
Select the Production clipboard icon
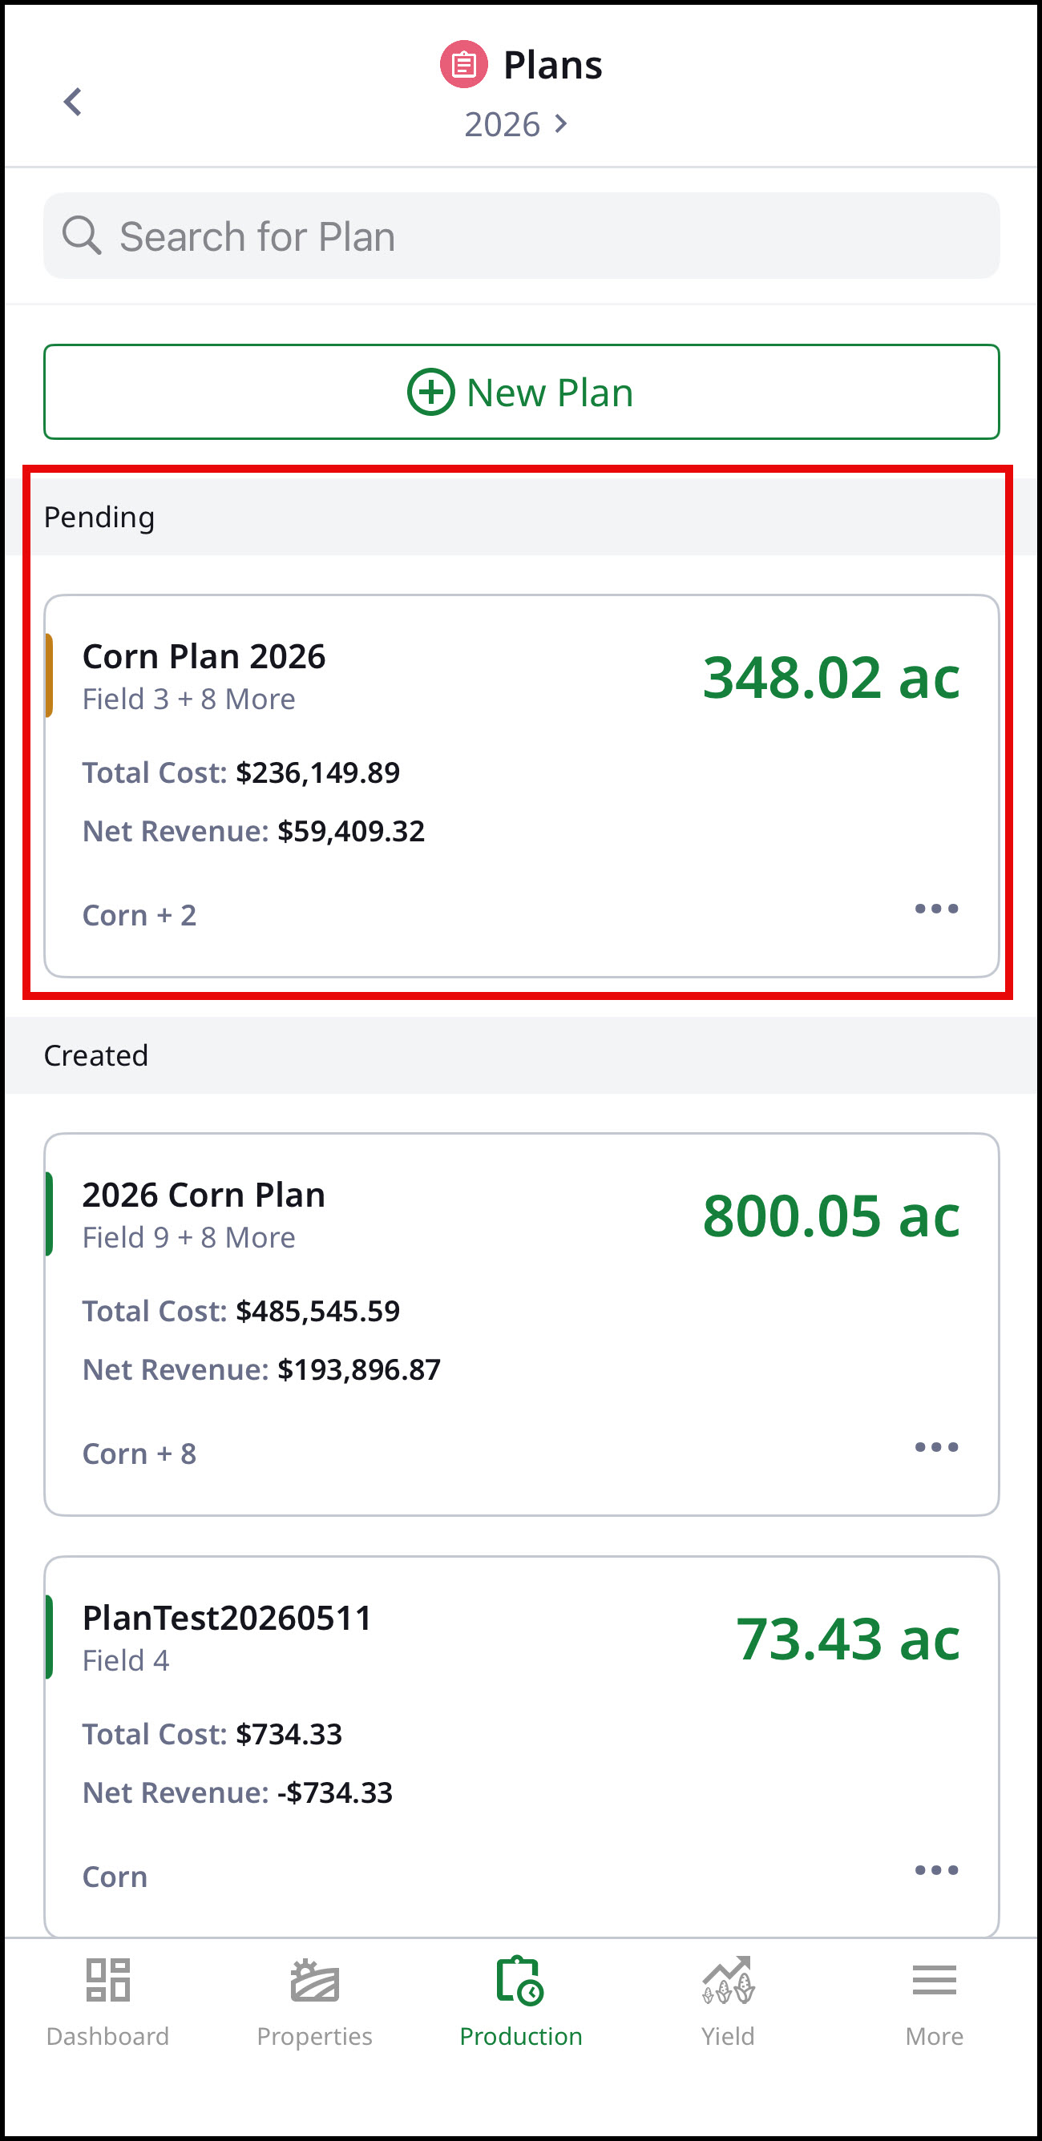(519, 1979)
